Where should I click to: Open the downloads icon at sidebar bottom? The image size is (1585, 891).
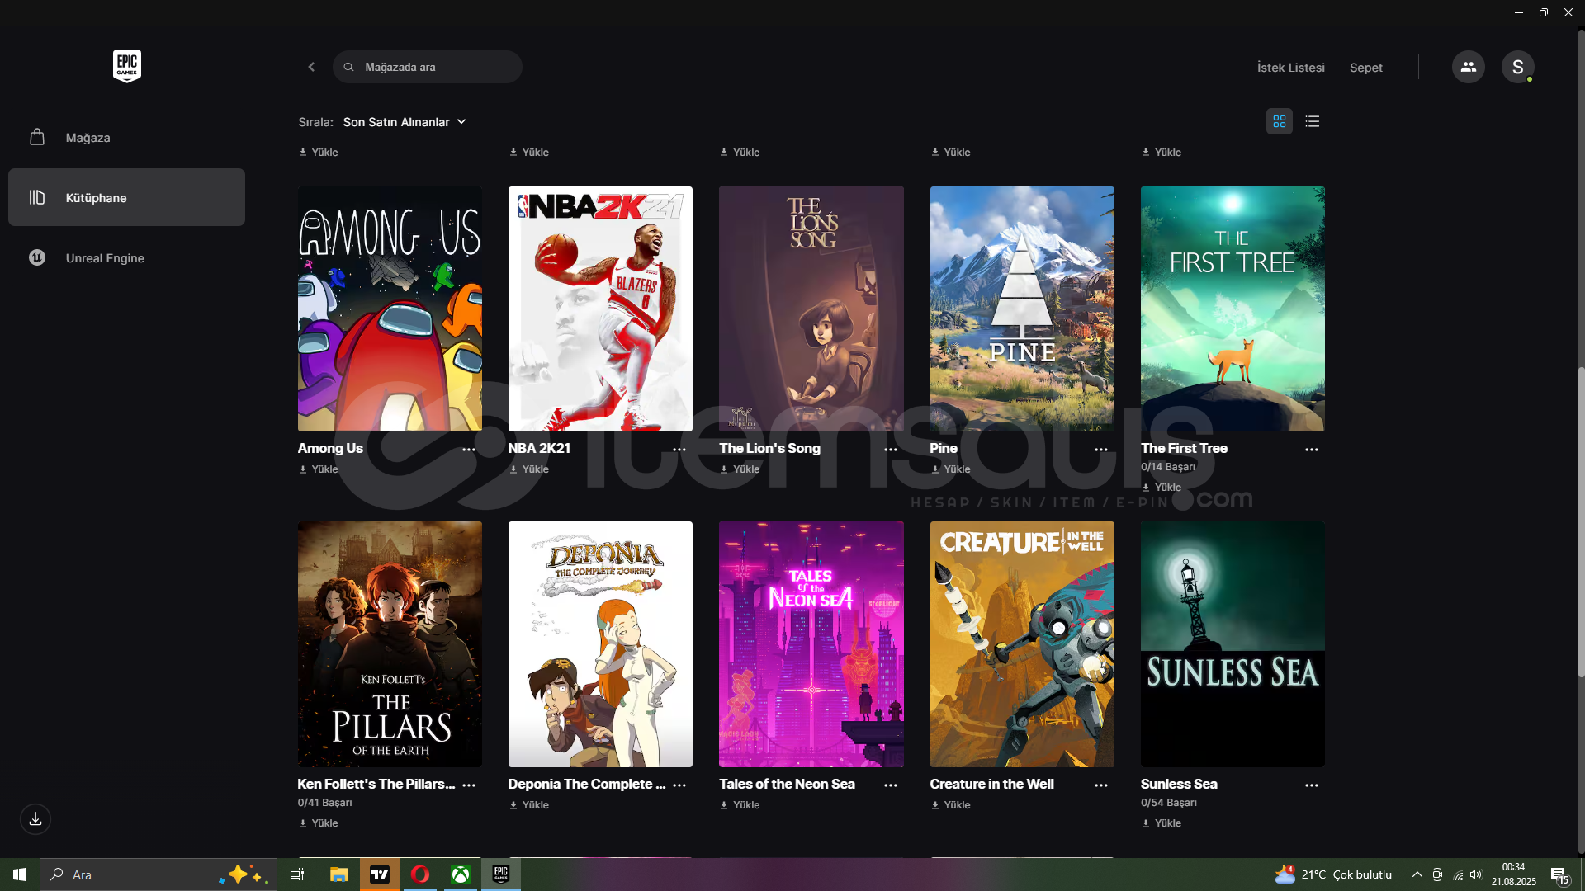pos(35,819)
